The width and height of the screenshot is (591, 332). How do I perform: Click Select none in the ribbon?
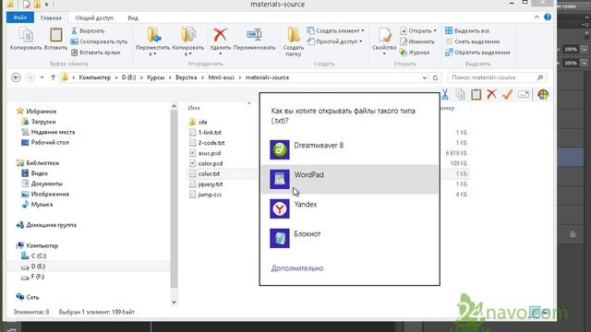coord(472,41)
